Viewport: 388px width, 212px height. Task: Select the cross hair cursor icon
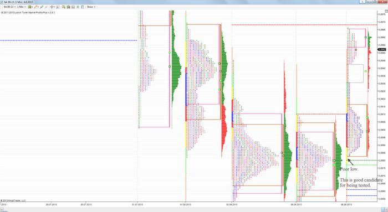(x=52, y=7)
